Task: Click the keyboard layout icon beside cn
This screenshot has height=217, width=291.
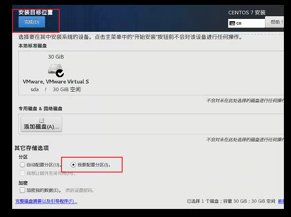Action: point(232,23)
